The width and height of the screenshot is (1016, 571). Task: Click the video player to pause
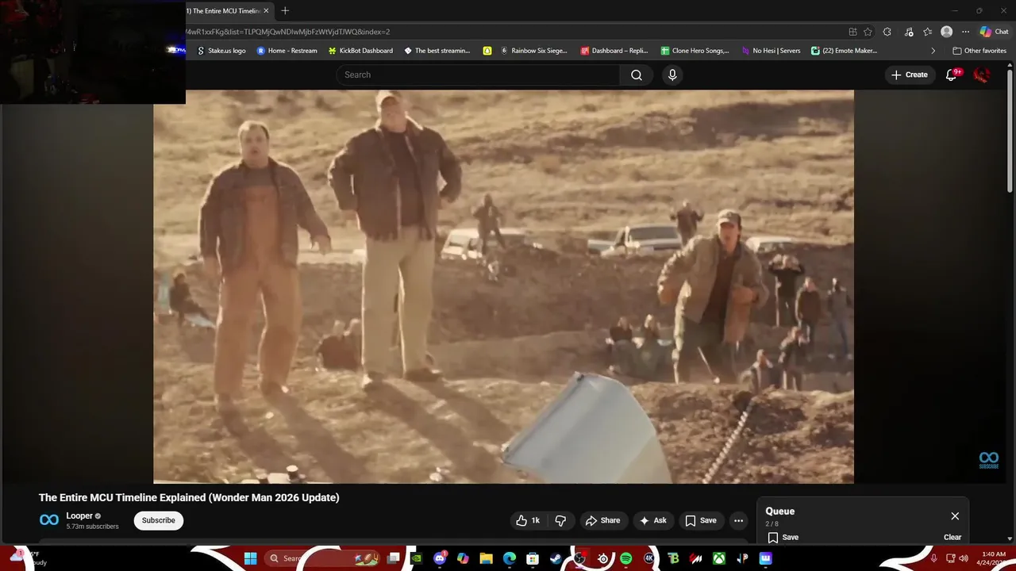pos(503,286)
